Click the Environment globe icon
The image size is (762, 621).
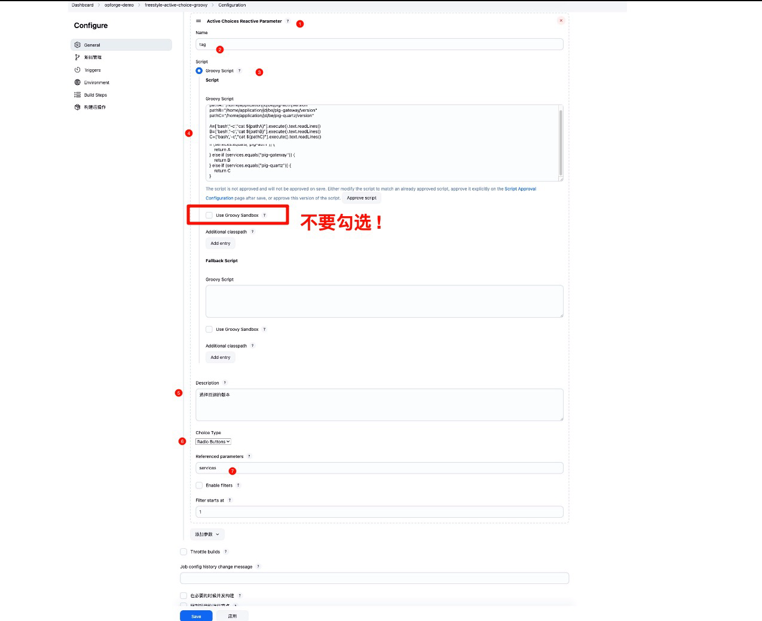point(77,82)
